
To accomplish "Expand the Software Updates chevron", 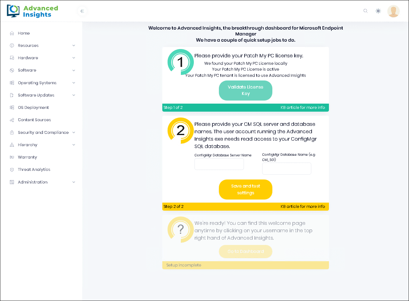I will [74, 95].
